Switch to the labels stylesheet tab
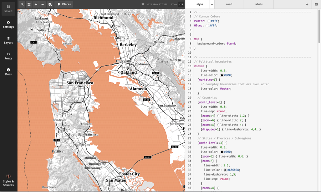The width and height of the screenshot is (321, 192). [x=259, y=4]
